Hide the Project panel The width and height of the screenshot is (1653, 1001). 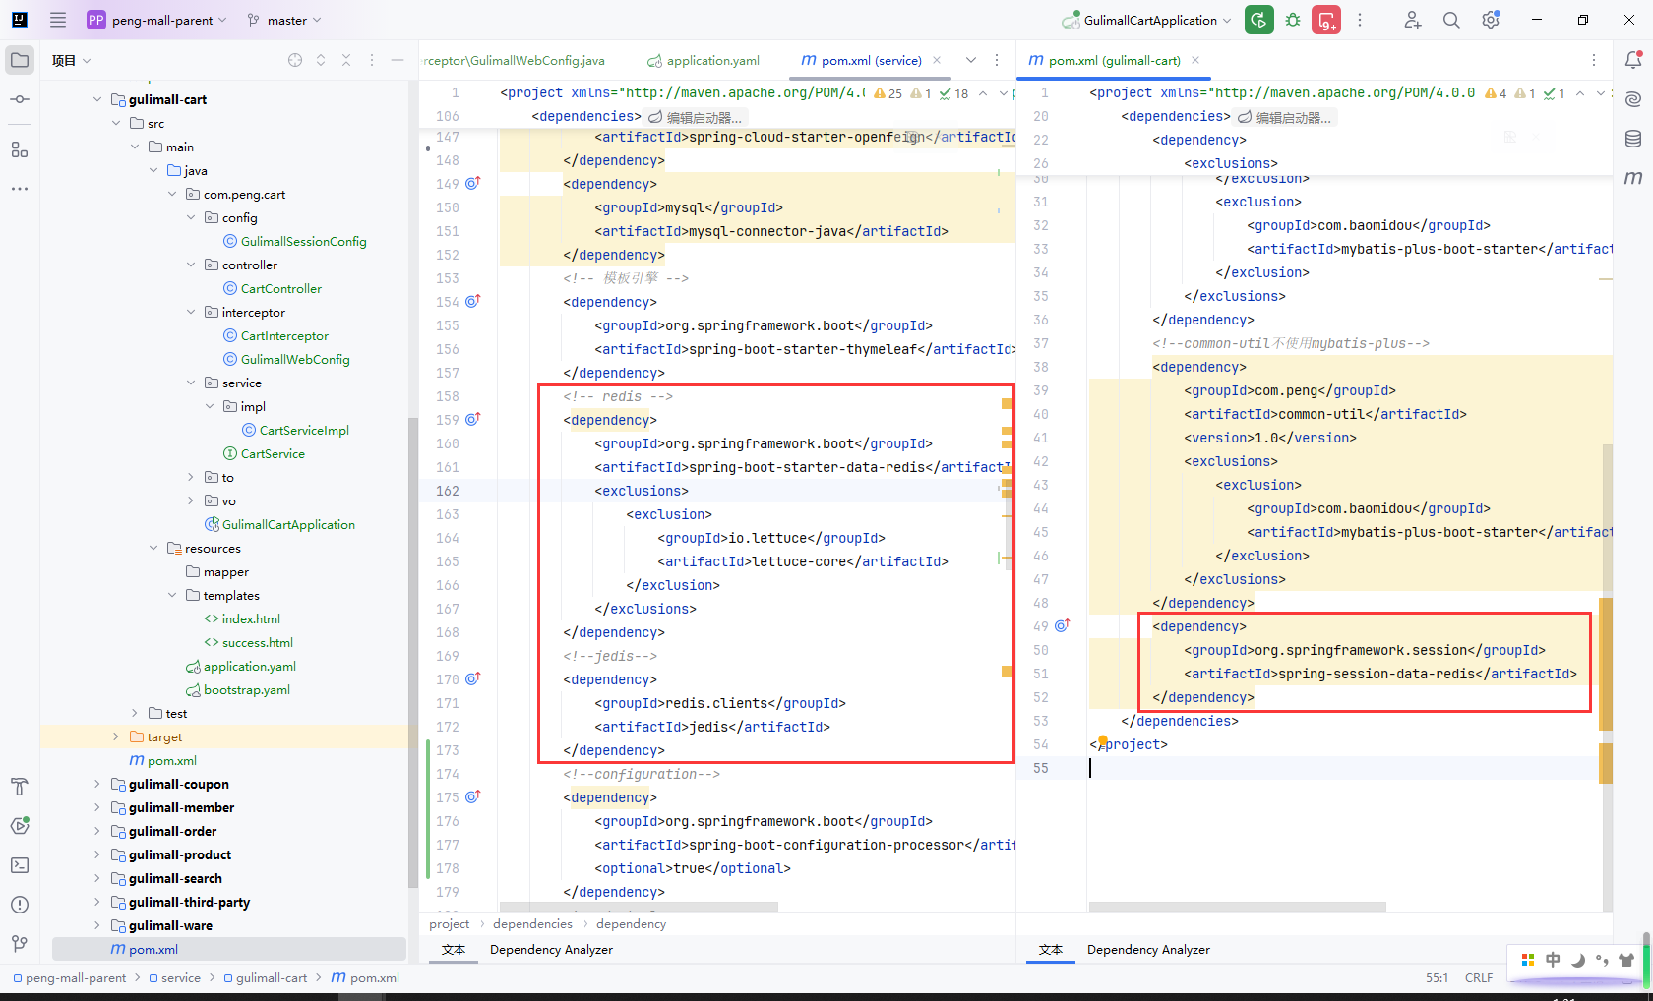pyautogui.click(x=398, y=60)
